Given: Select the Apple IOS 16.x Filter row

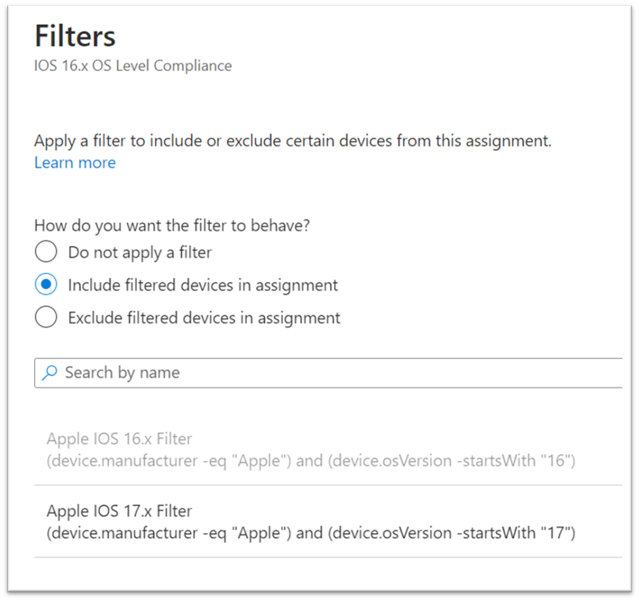Looking at the screenshot, I should 328,449.
